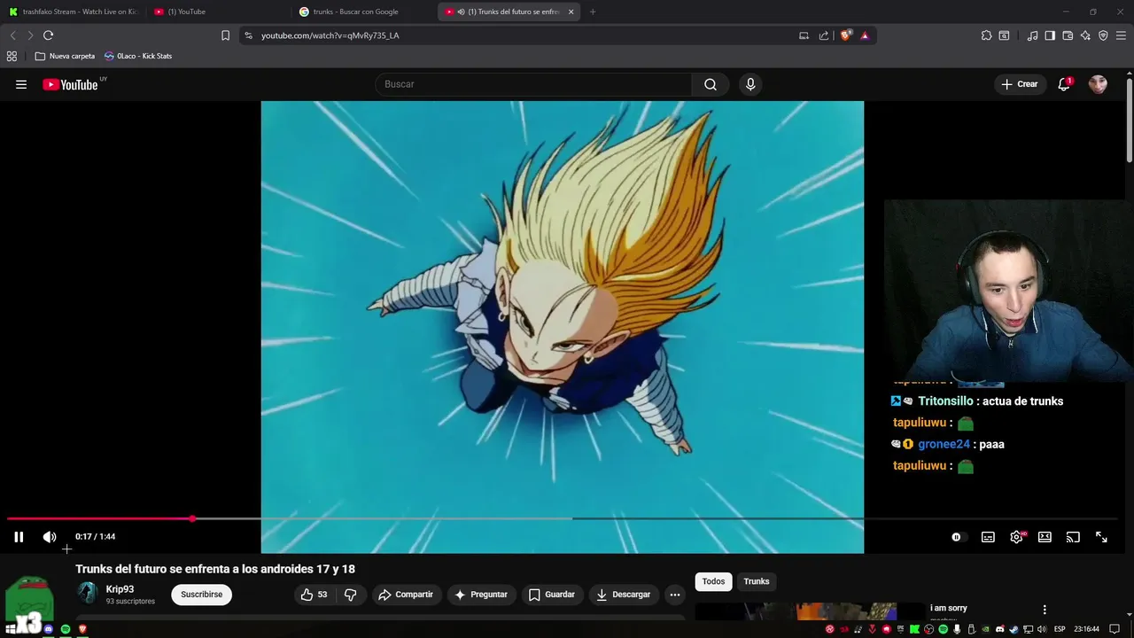Go back in browser history
1134x638 pixels.
coord(12,35)
